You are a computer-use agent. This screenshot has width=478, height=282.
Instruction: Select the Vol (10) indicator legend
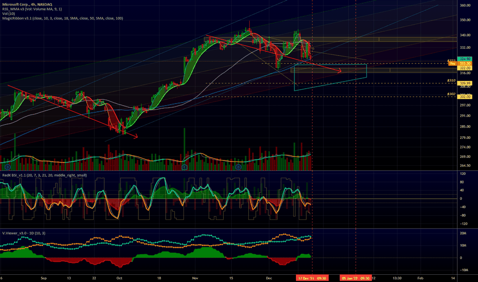click(8, 14)
